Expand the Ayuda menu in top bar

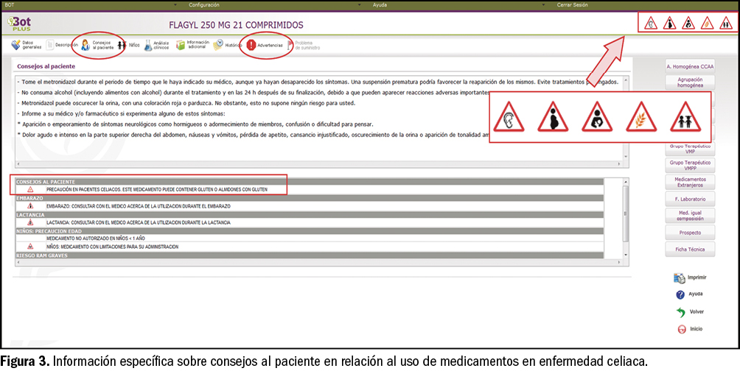380,4
